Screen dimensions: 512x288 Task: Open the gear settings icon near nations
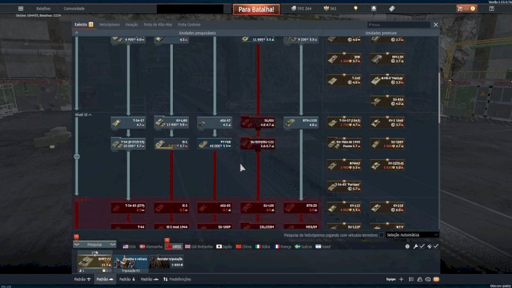407,246
